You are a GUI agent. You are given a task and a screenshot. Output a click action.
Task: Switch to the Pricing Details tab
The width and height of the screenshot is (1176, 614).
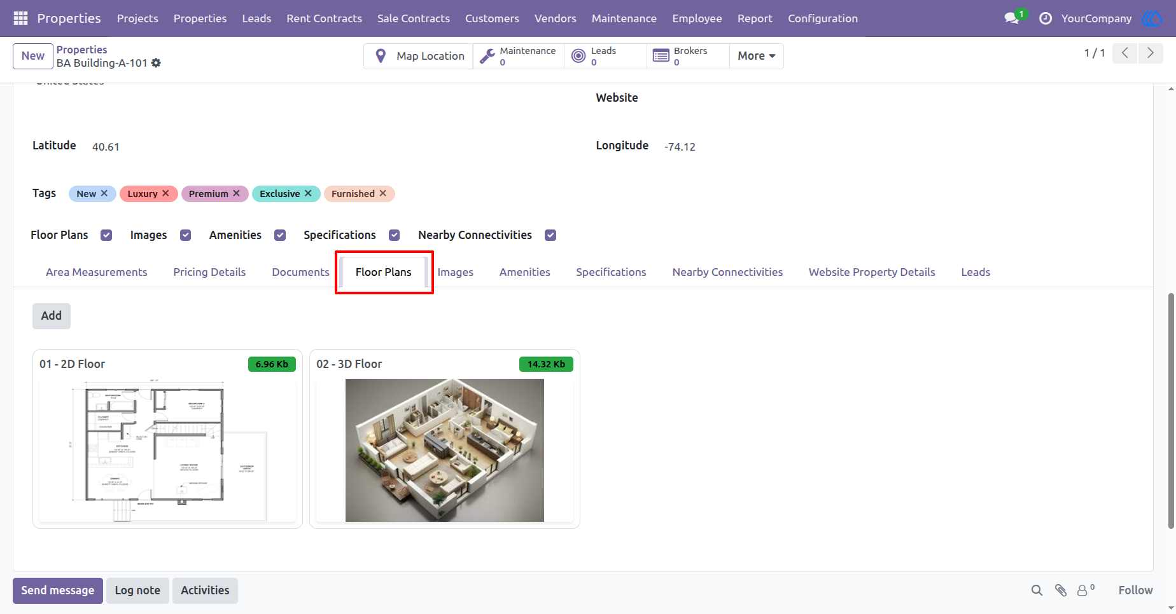tap(209, 272)
